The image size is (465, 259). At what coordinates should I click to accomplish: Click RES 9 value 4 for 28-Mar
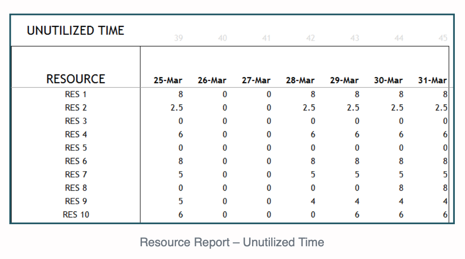click(x=313, y=201)
